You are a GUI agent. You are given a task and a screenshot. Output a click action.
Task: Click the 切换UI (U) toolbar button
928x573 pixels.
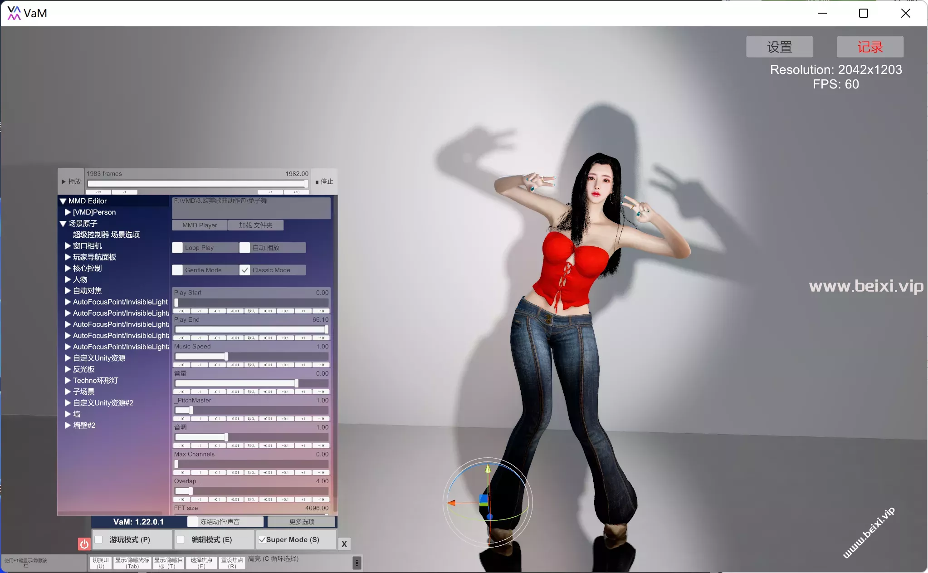pos(100,563)
